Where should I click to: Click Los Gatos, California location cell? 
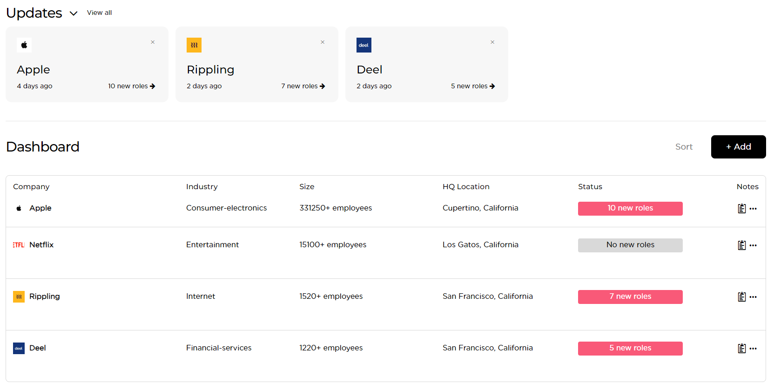click(x=480, y=245)
